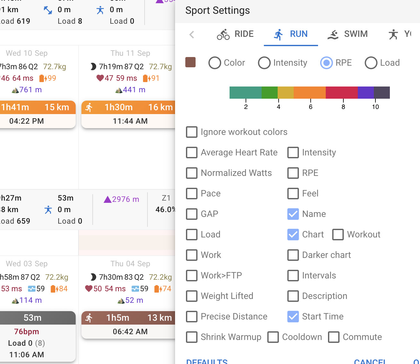420x364 pixels.
Task: Click the run icon on Thu 04 Sep activity
Action: (89, 318)
